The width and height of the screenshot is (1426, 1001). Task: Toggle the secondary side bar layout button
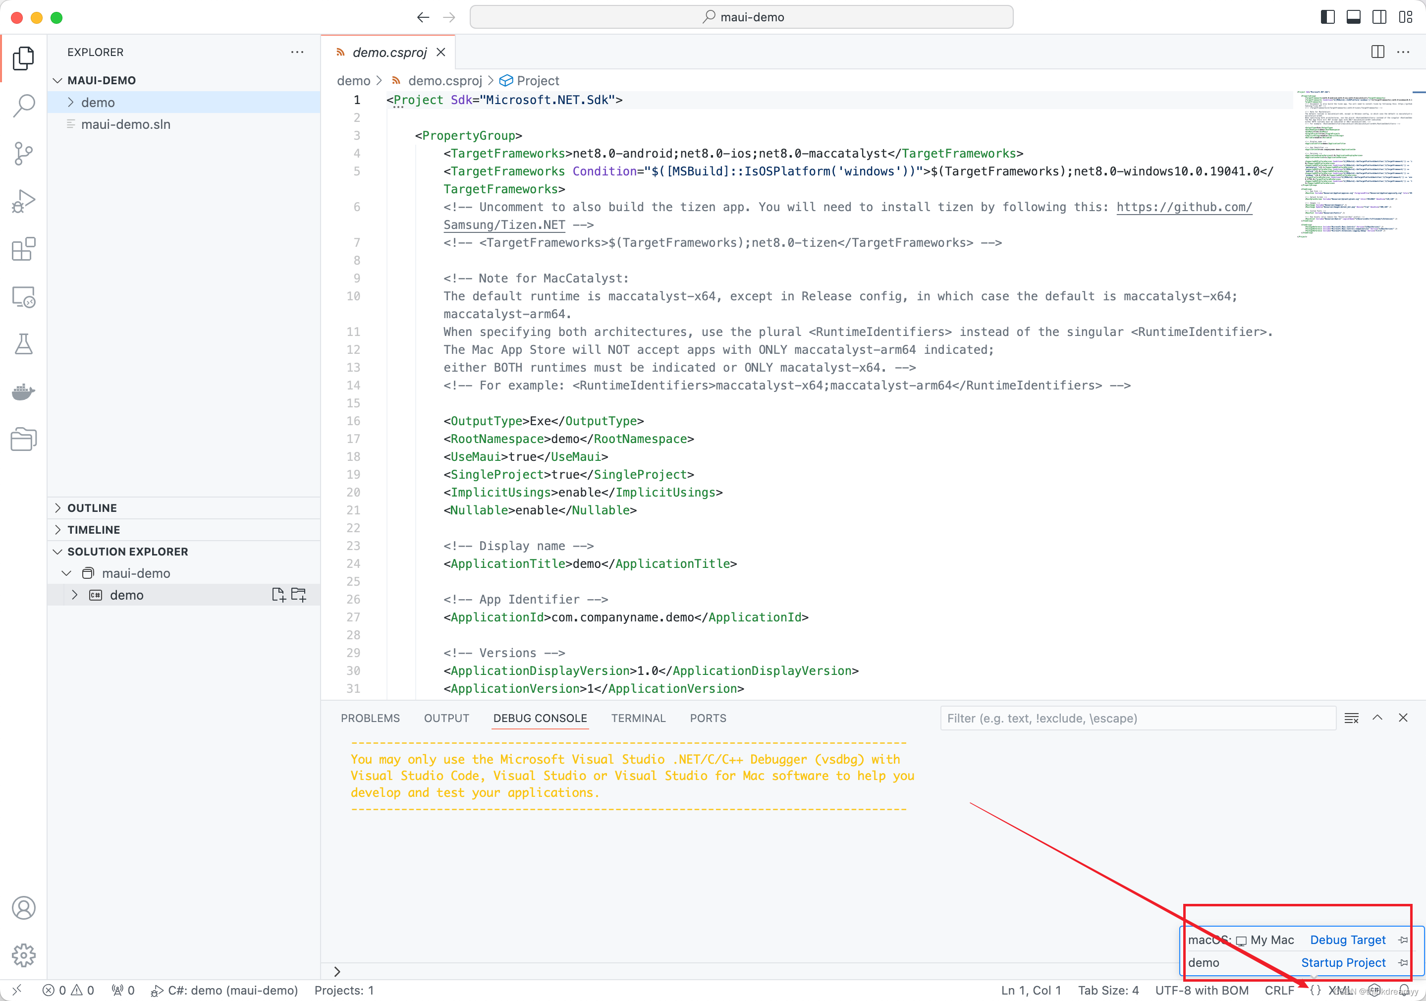click(1379, 17)
